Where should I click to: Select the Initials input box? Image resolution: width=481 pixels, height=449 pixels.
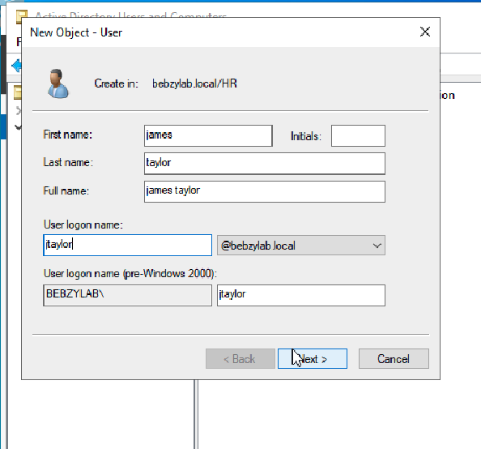(358, 135)
